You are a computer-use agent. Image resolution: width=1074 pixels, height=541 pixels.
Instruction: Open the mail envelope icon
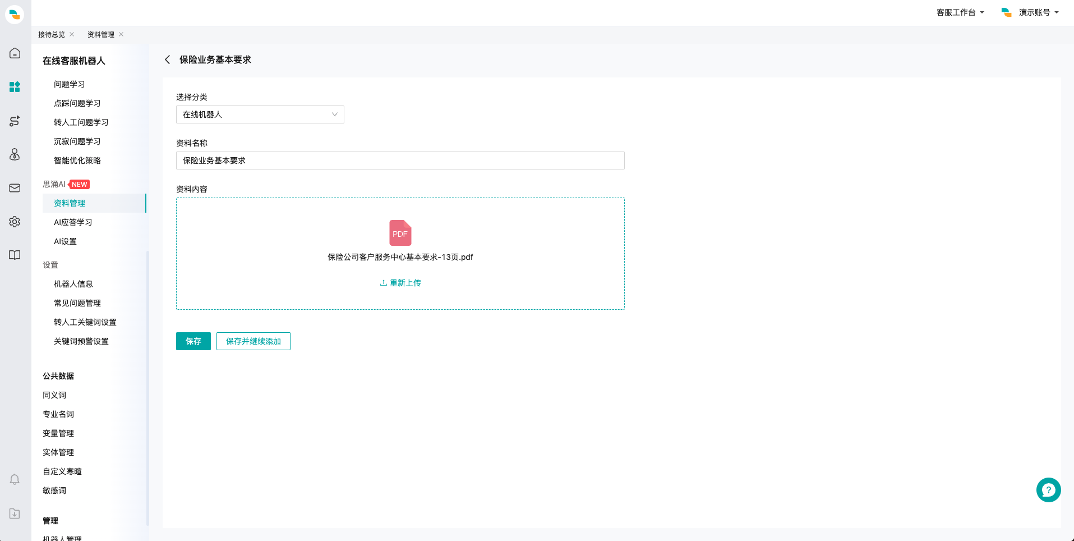(x=15, y=188)
